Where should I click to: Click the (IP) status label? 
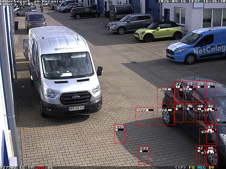pos(180,167)
